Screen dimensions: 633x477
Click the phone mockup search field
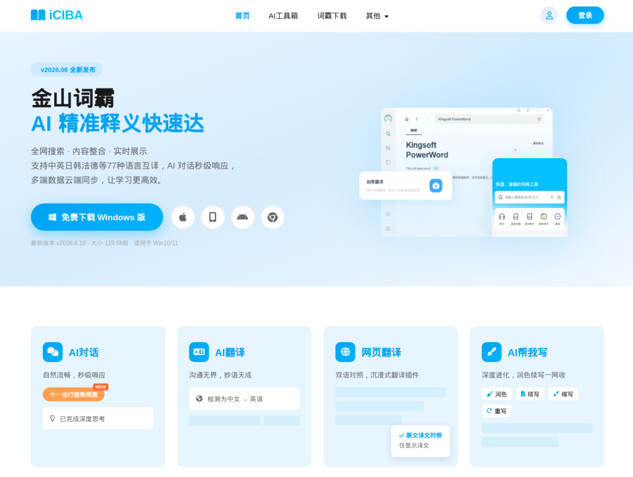(530, 197)
